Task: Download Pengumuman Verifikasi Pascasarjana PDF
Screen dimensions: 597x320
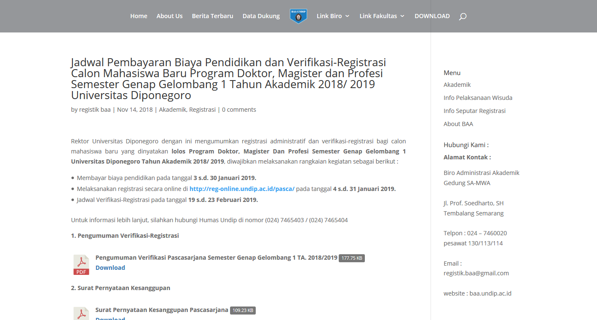Action: [110, 268]
